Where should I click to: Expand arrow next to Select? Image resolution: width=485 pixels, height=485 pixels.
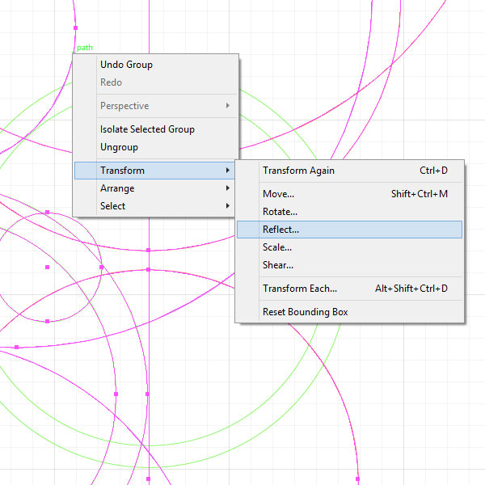pyautogui.click(x=228, y=205)
